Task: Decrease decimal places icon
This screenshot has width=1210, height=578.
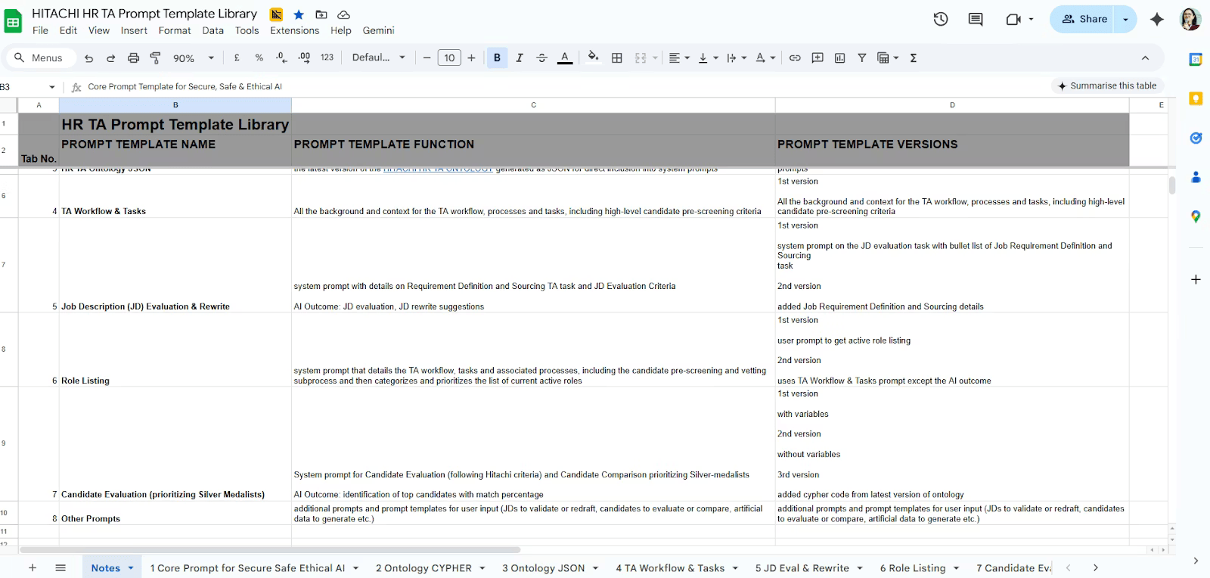Action: click(x=281, y=57)
